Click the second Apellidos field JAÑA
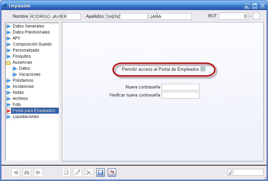 [170, 16]
